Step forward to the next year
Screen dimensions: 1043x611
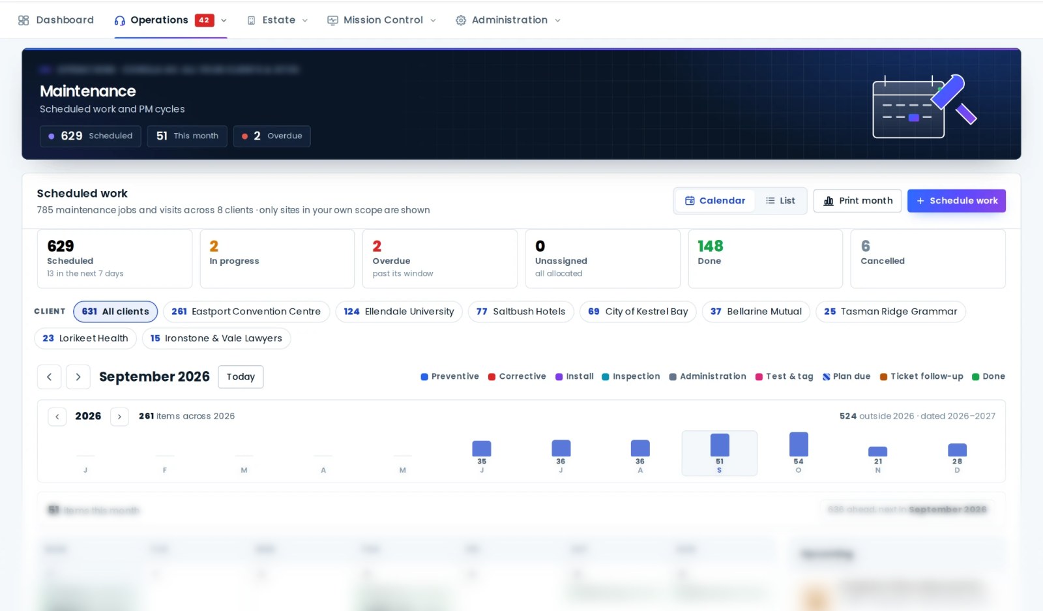point(119,417)
